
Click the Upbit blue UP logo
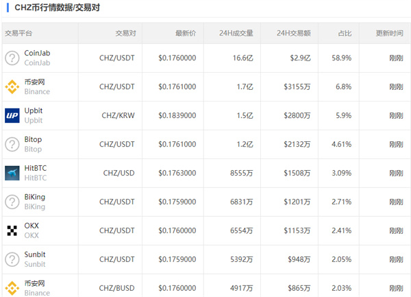pos(12,115)
